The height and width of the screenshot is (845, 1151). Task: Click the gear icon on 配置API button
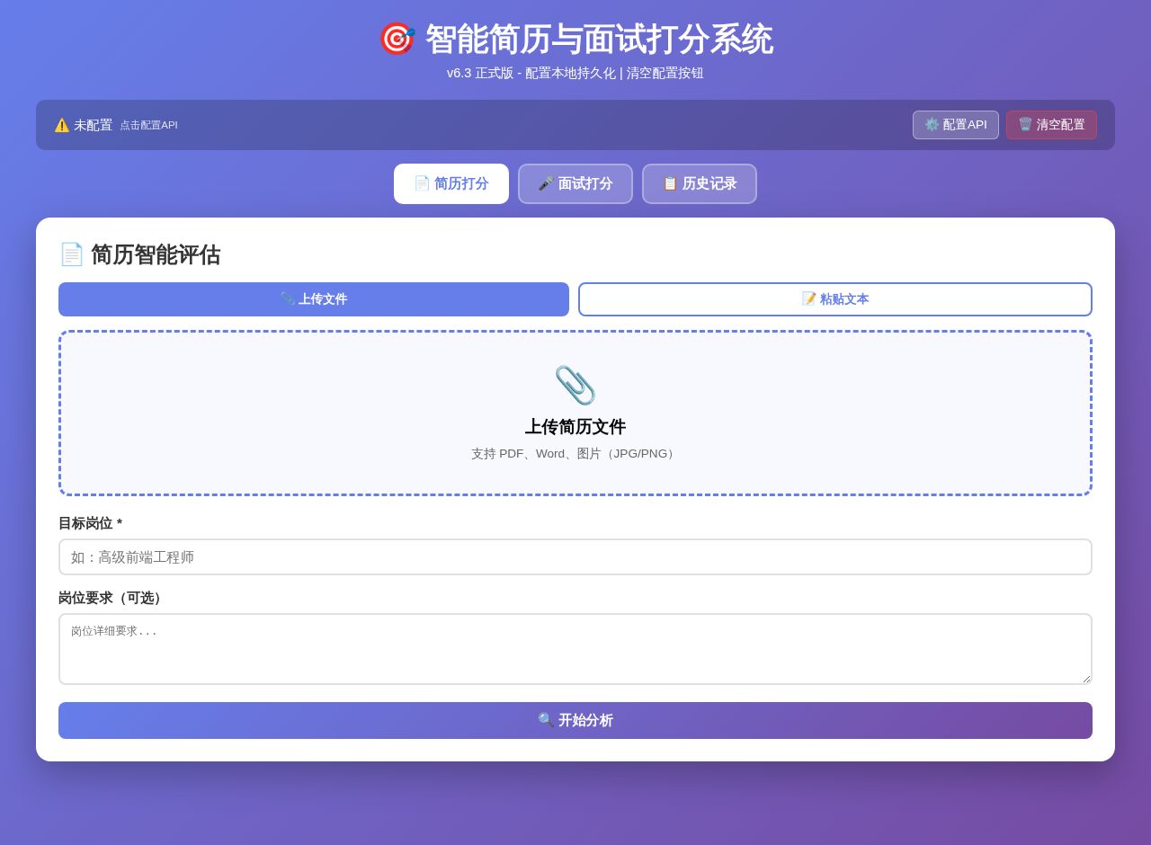tap(931, 124)
